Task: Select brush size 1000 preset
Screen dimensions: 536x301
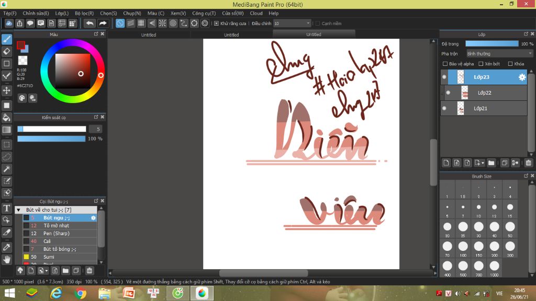Action: pyautogui.click(x=494, y=268)
